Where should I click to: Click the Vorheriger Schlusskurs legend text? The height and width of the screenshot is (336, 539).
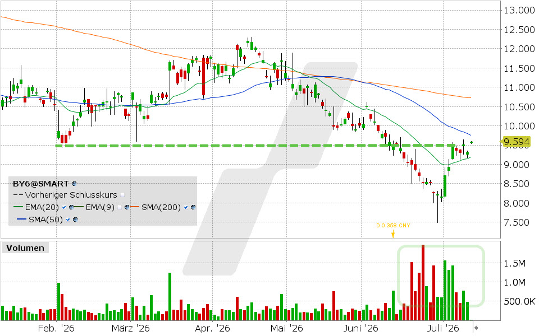(x=71, y=195)
